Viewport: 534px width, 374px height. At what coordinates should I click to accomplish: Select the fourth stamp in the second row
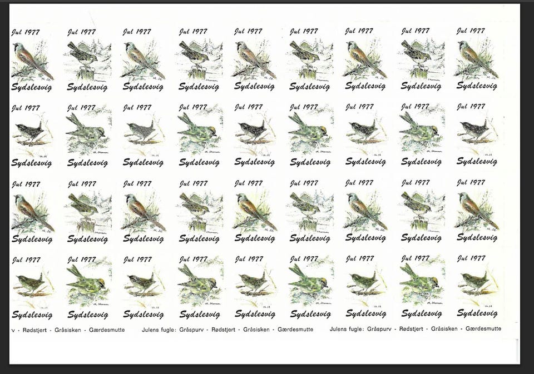click(200, 135)
